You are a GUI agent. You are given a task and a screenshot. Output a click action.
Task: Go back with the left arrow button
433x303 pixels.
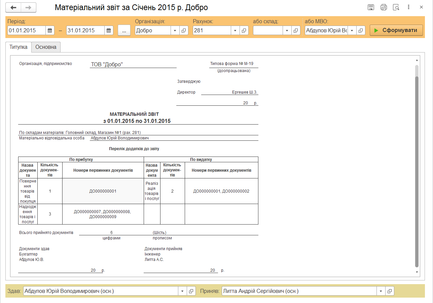pos(13,7)
